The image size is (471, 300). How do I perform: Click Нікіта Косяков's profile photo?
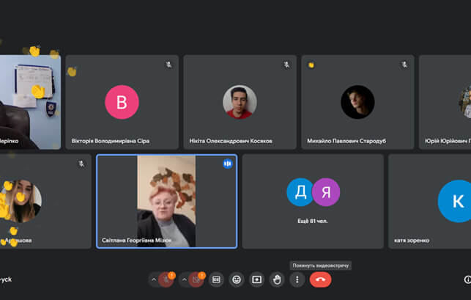[240, 102]
